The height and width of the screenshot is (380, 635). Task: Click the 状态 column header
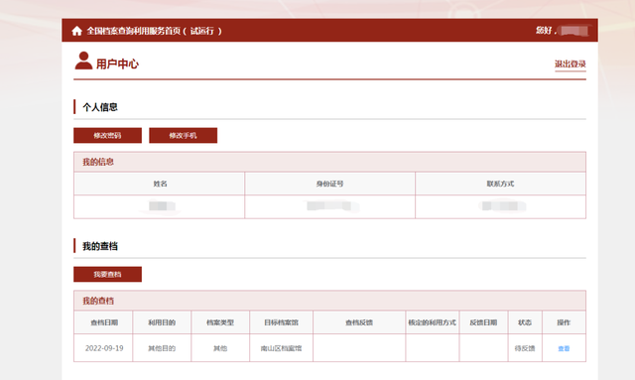tap(525, 322)
